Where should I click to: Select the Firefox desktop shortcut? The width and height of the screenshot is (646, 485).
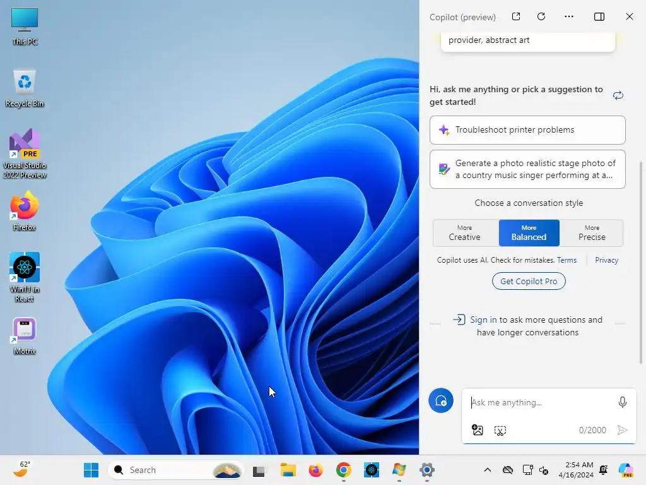point(25,211)
